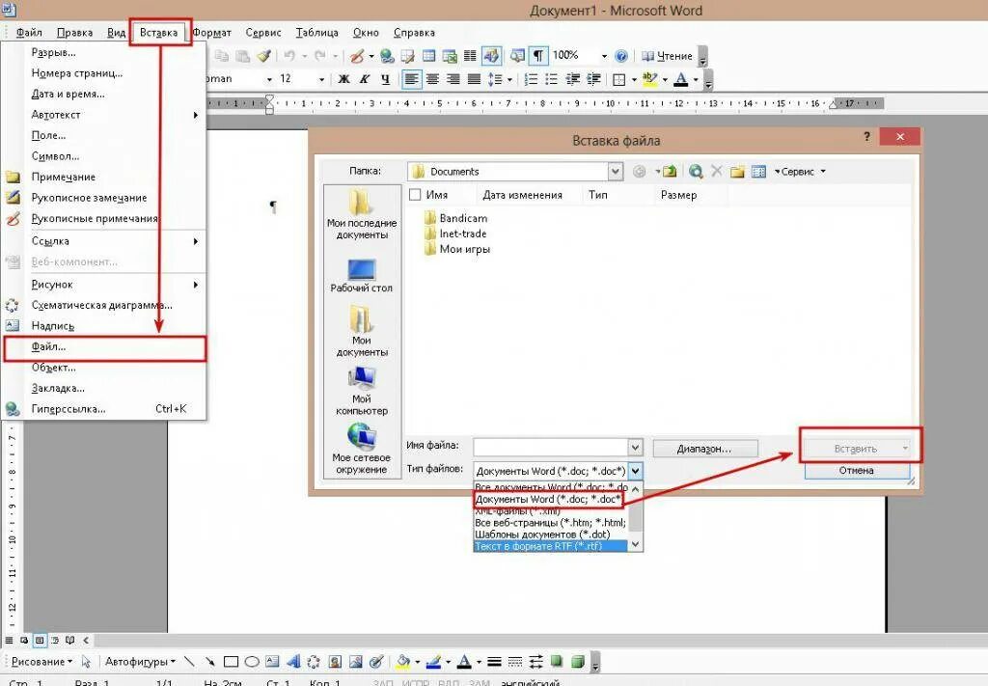This screenshot has width=988, height=686.
Task: Click the Диапазон... button
Action: point(704,449)
